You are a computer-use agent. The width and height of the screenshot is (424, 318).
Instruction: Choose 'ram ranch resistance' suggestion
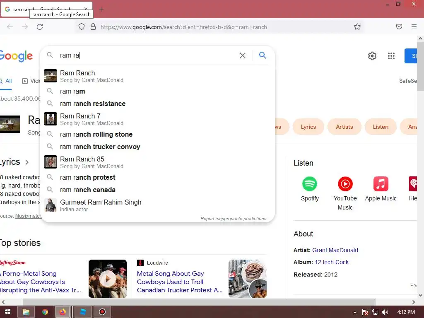[157, 104]
